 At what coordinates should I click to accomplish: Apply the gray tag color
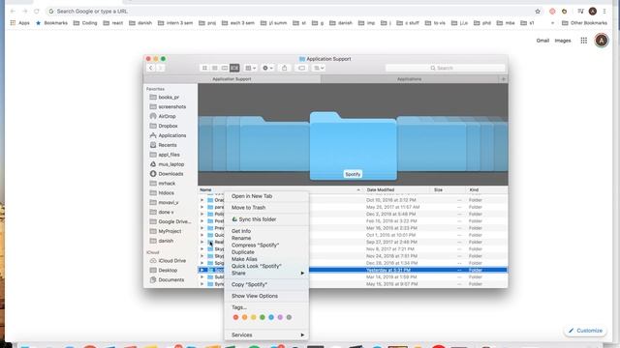click(x=289, y=317)
